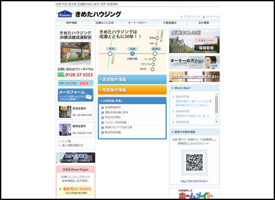Click What's New scrollbar down arrow
275x200 pixels.
pos(217,122)
